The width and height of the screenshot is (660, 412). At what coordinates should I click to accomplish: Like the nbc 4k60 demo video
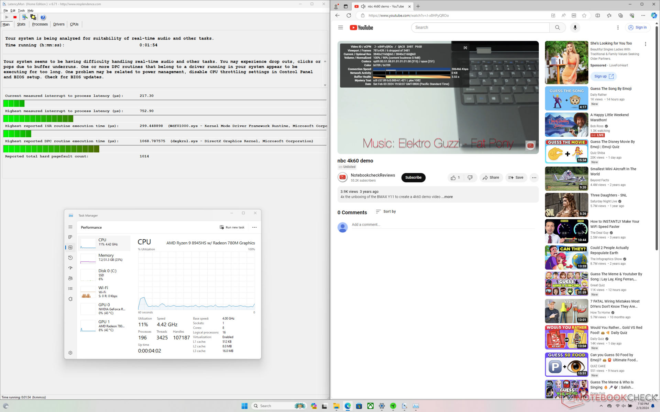pyautogui.click(x=455, y=178)
